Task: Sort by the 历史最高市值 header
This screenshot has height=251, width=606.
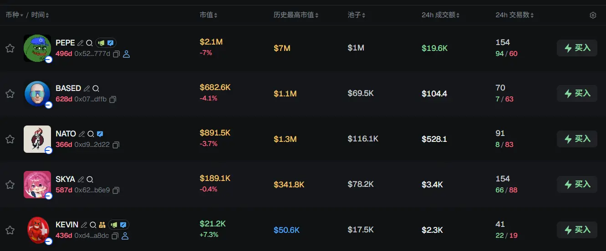Action: 295,15
